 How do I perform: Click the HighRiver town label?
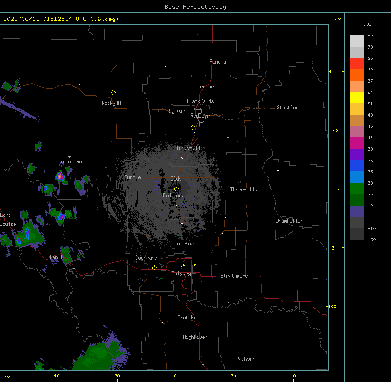click(x=195, y=337)
